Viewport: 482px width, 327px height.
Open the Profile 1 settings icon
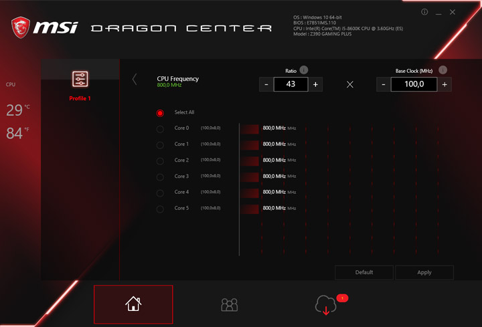pyautogui.click(x=80, y=79)
